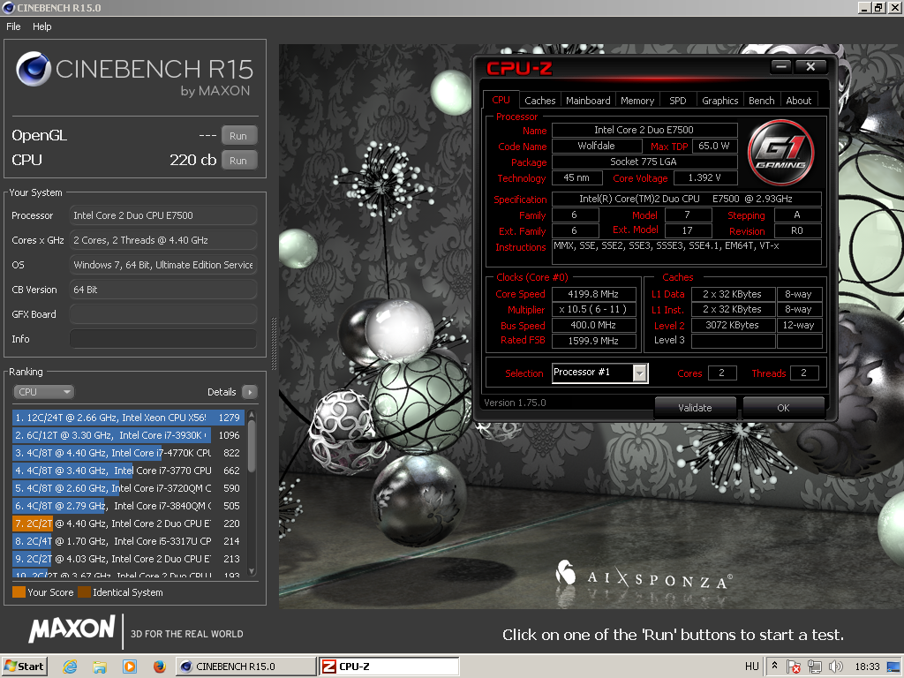The width and height of the screenshot is (904, 678).
Task: Click the brown Identical System legend swatch
Action: 84,592
